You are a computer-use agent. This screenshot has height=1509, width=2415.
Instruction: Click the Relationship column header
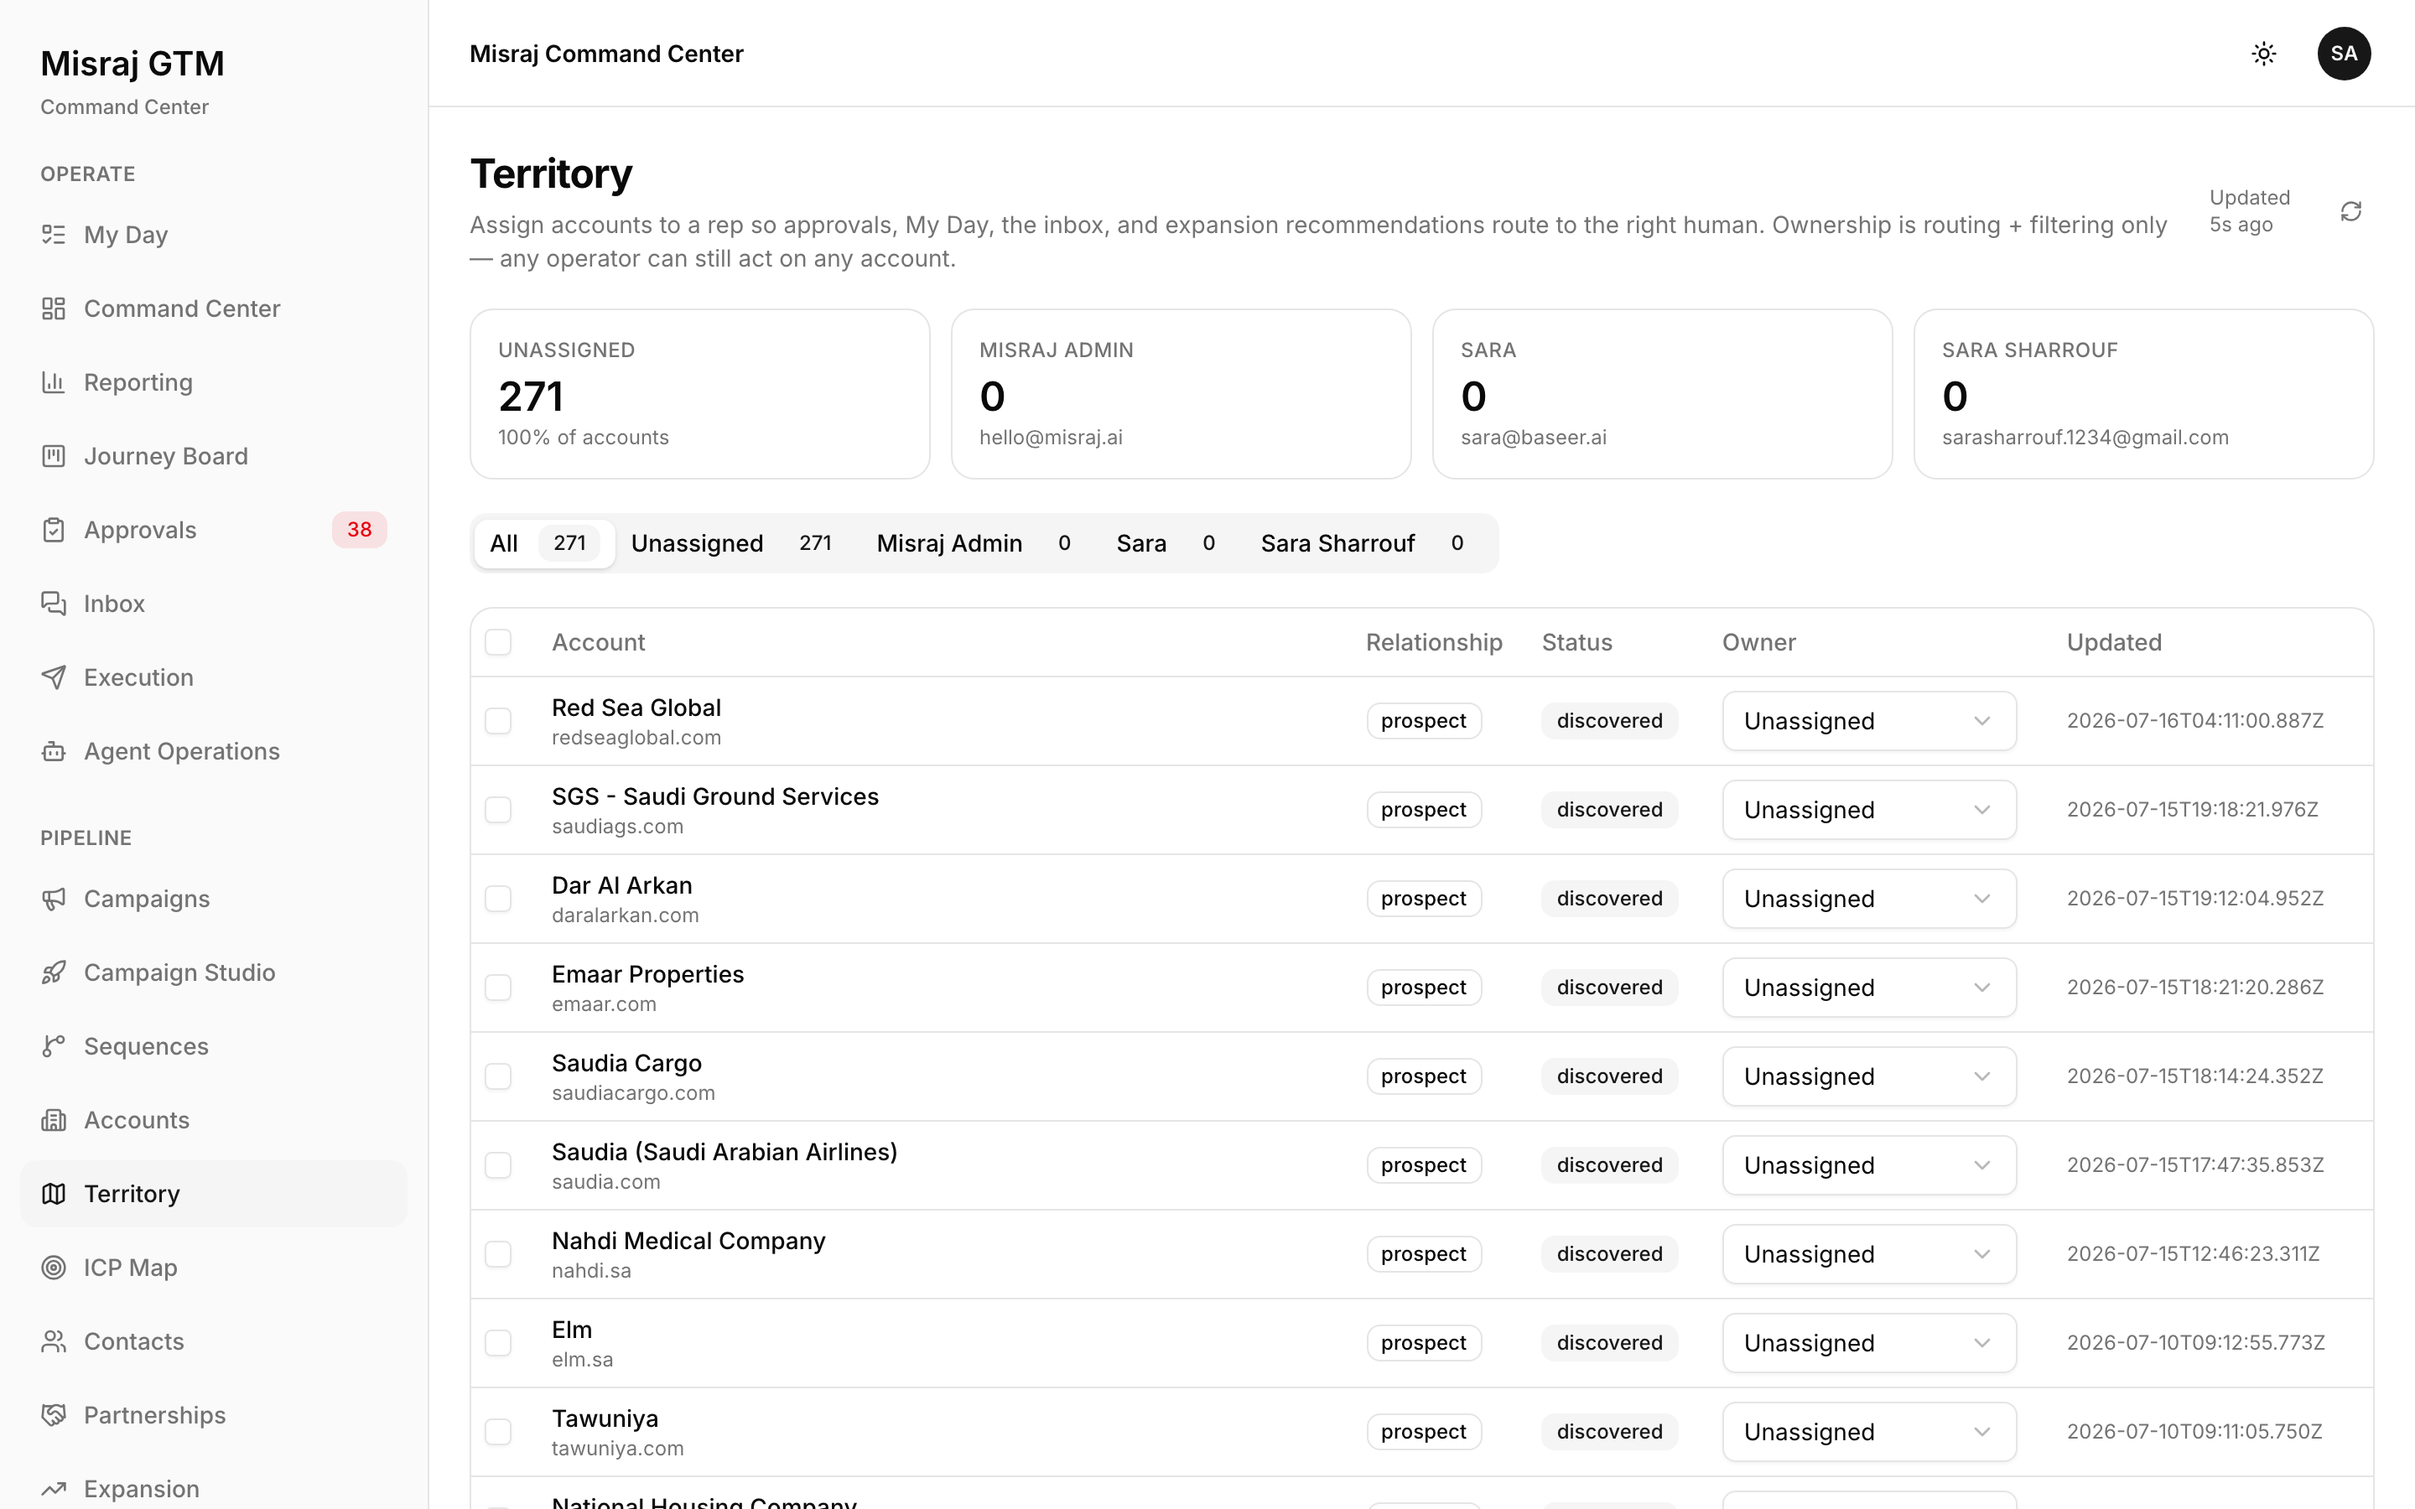click(x=1434, y=643)
